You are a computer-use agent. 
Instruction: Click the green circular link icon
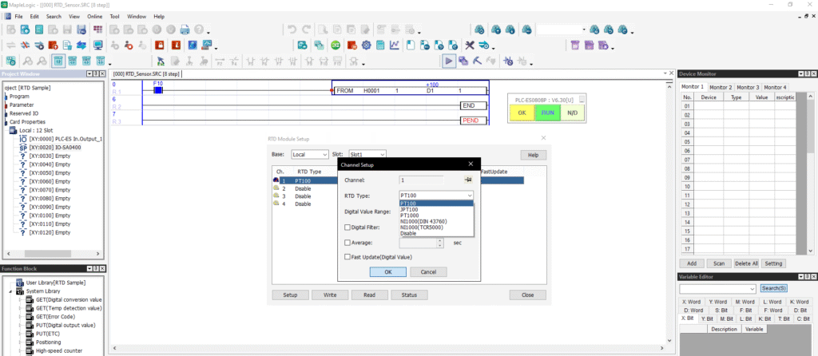tap(336, 45)
